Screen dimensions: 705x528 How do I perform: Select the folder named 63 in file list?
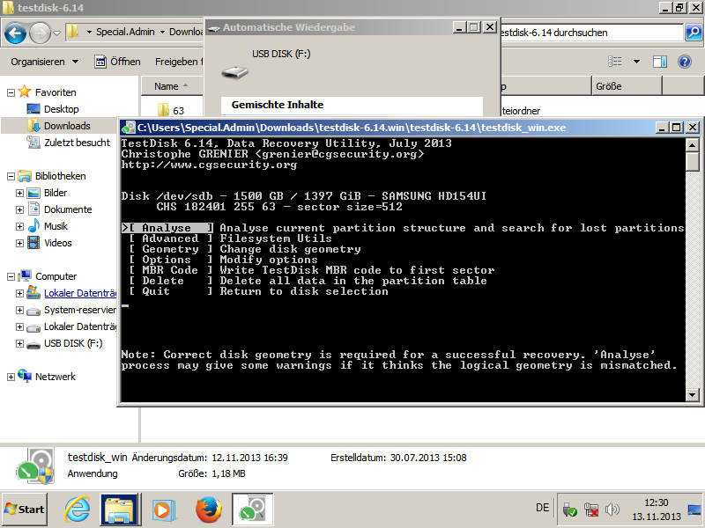tap(171, 110)
